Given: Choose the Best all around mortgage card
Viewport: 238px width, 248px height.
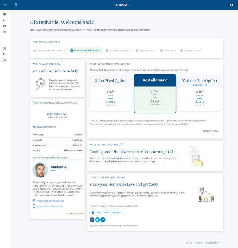Looking at the screenshot, I should pos(155,93).
